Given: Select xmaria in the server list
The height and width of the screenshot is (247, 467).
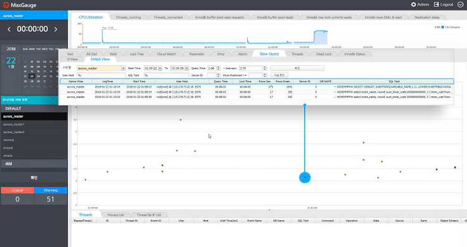Looking at the screenshot, I should (x=34, y=156).
